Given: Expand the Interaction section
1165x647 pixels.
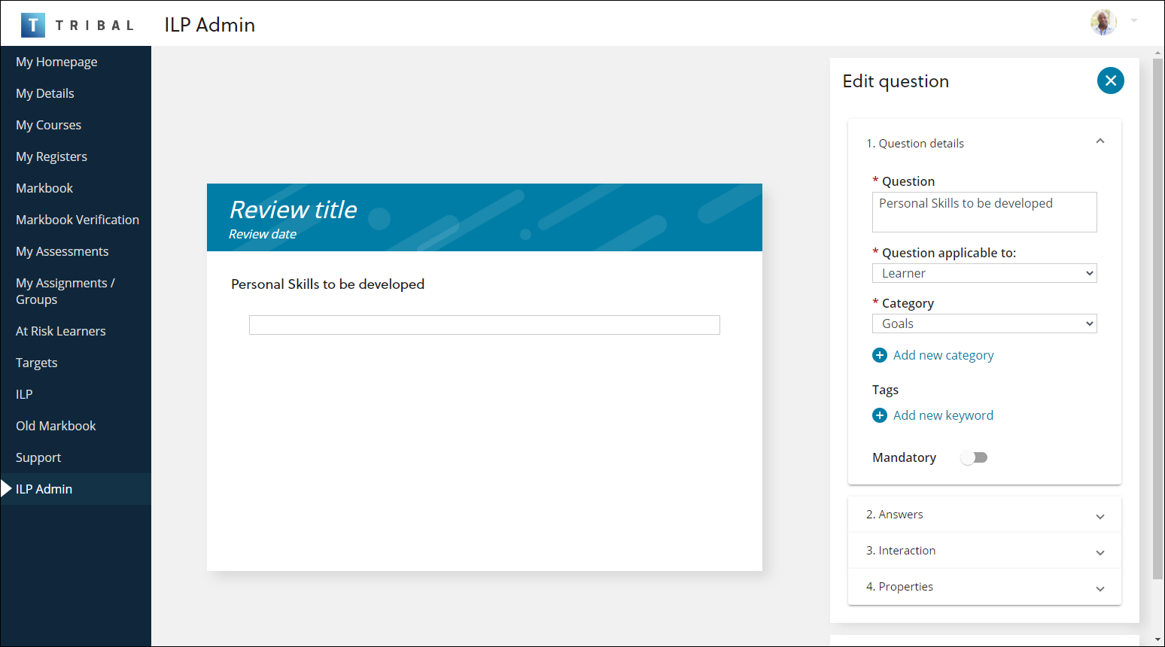Looking at the screenshot, I should 1100,551.
